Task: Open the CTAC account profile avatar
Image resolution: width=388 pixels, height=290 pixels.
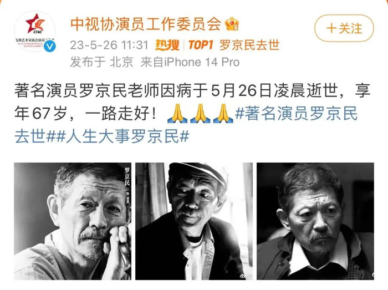Action: click(x=35, y=32)
